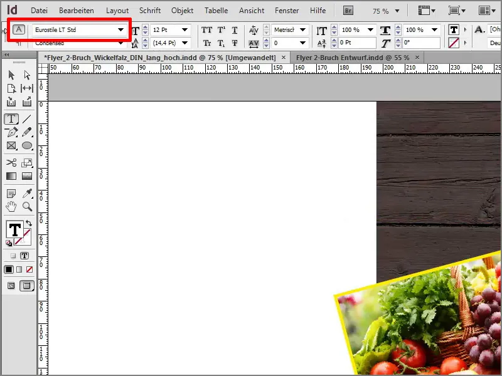The width and height of the screenshot is (502, 376).
Task: Open the font style Condensed dropdown
Action: (120, 43)
